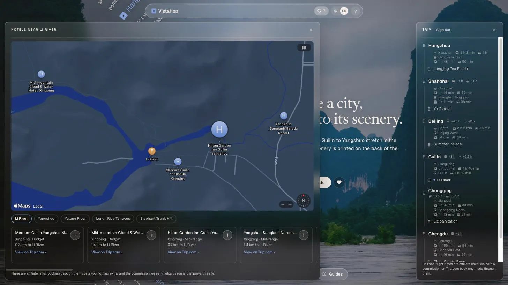
Task: Select the Longji Rice Terraces chip
Action: point(113,219)
